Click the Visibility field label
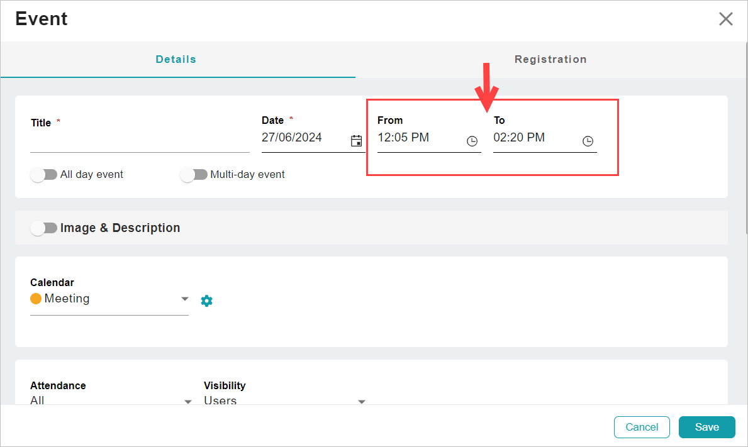The image size is (748, 447). (x=225, y=385)
